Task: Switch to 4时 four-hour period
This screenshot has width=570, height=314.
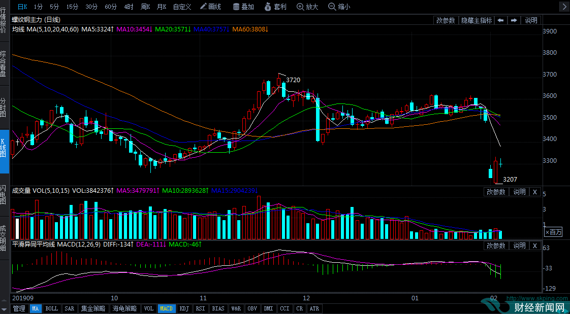Action: pos(129,6)
